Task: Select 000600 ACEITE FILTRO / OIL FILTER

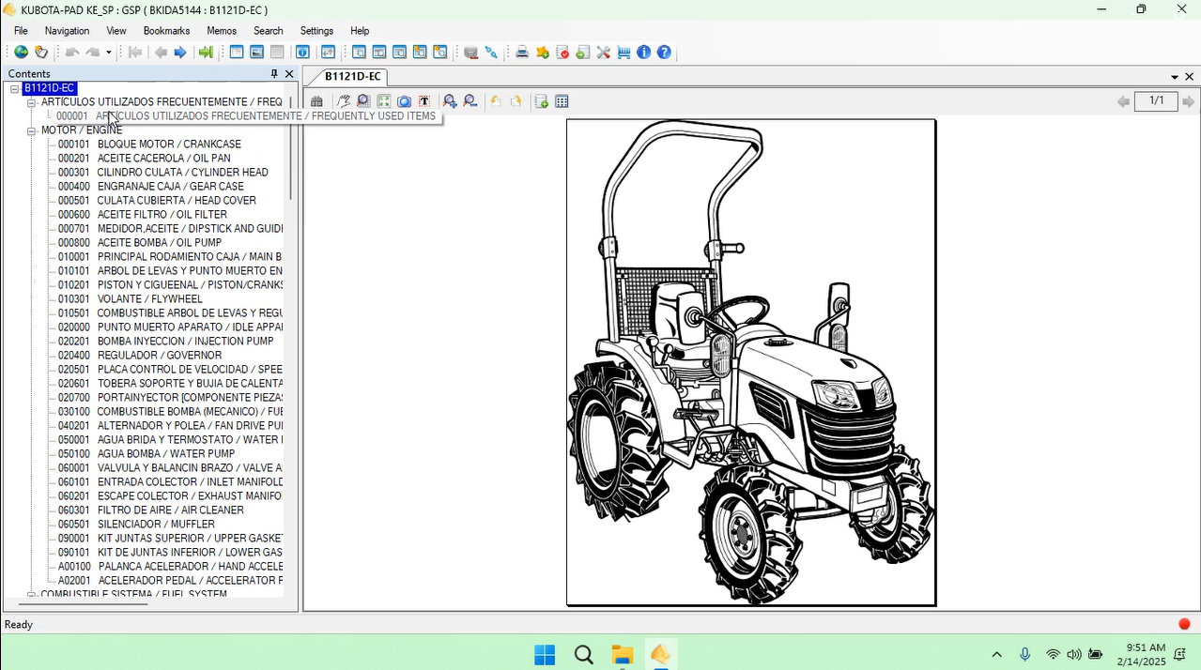Action: coord(142,215)
